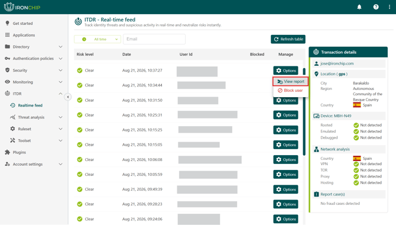Viewport: 396px width, 225px height.
Task: Select Block user from options menu
Action: tap(290, 91)
